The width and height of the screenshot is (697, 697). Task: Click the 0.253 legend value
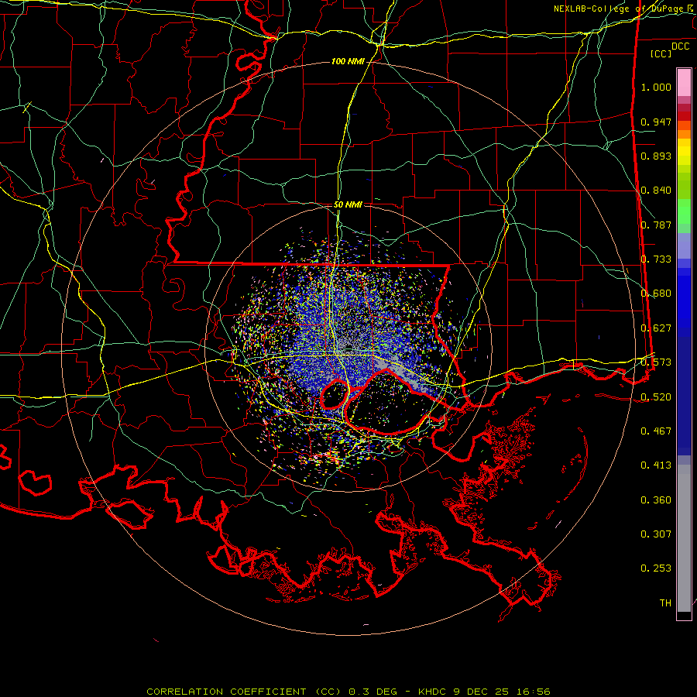tap(656, 568)
